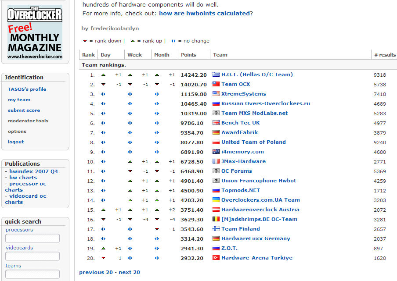Open the XtremeSystems team page
397x281 pixels.
244,94
